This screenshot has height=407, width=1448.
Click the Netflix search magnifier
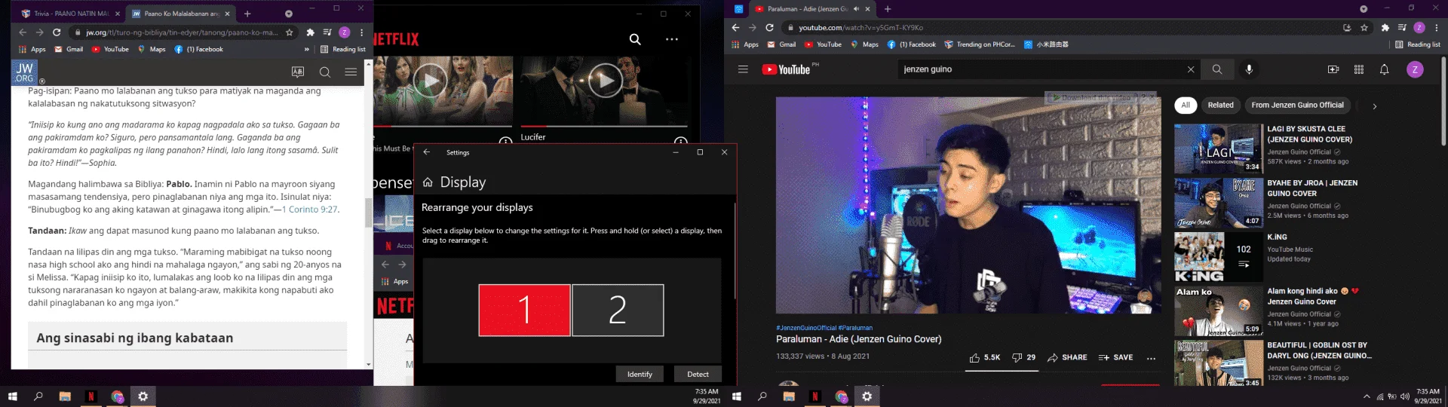pyautogui.click(x=635, y=39)
